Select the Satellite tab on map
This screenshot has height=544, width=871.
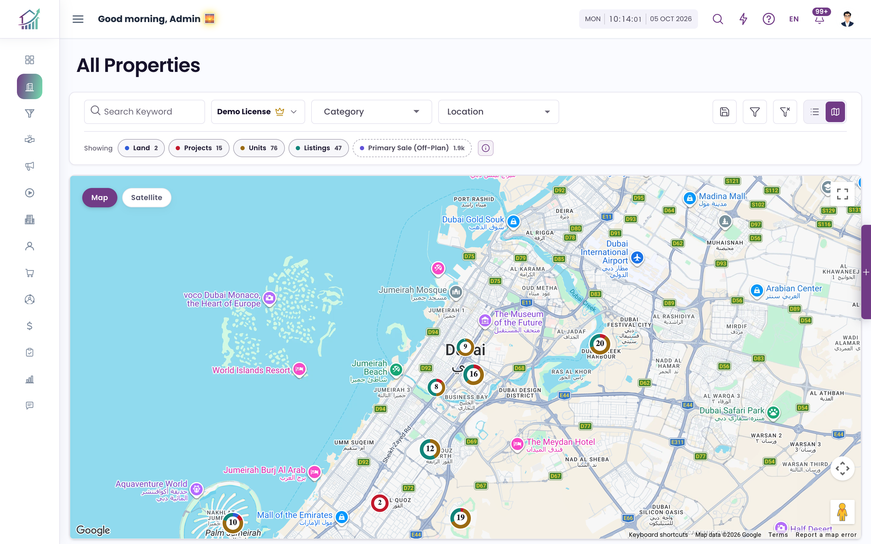click(146, 198)
